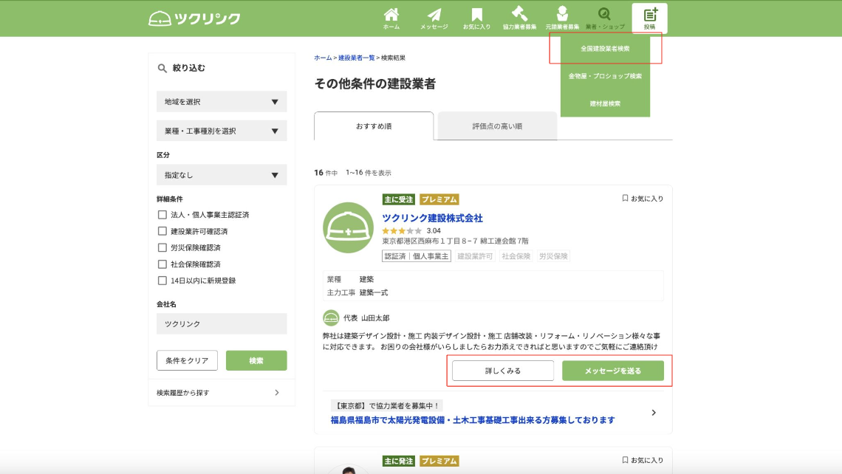Click the green helmet company avatar

pos(348,227)
